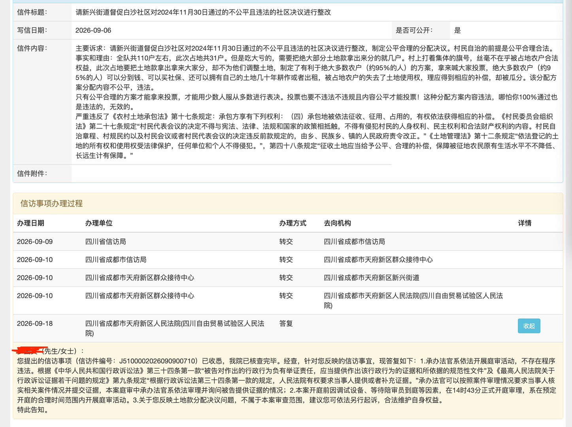This screenshot has height=427, width=572.
Task: Click the 天府新区人民法院 cell in the 去向机构 column
Action: pos(413,300)
